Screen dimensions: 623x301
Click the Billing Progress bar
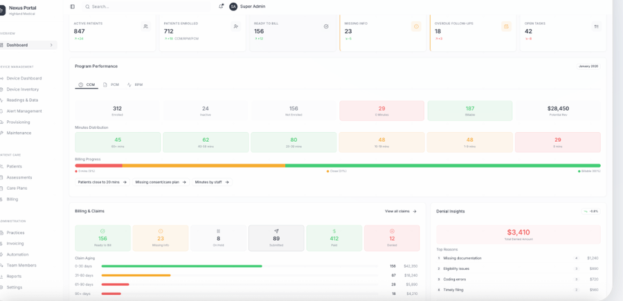338,165
